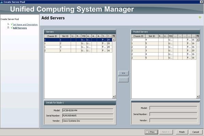Click the green help question mark icon
This screenshot has width=204, height=136.
pos(200,17)
